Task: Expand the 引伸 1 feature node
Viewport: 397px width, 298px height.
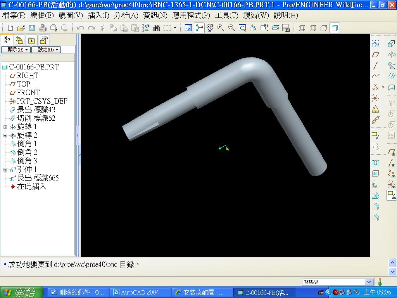Action: (5, 170)
